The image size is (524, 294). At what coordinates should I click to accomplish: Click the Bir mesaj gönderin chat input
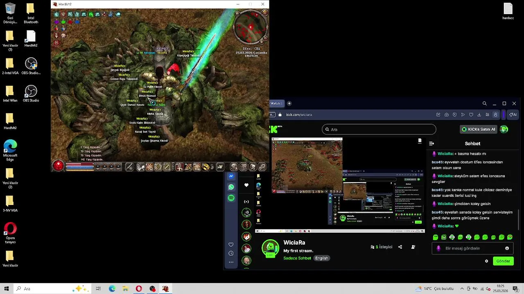click(472, 248)
